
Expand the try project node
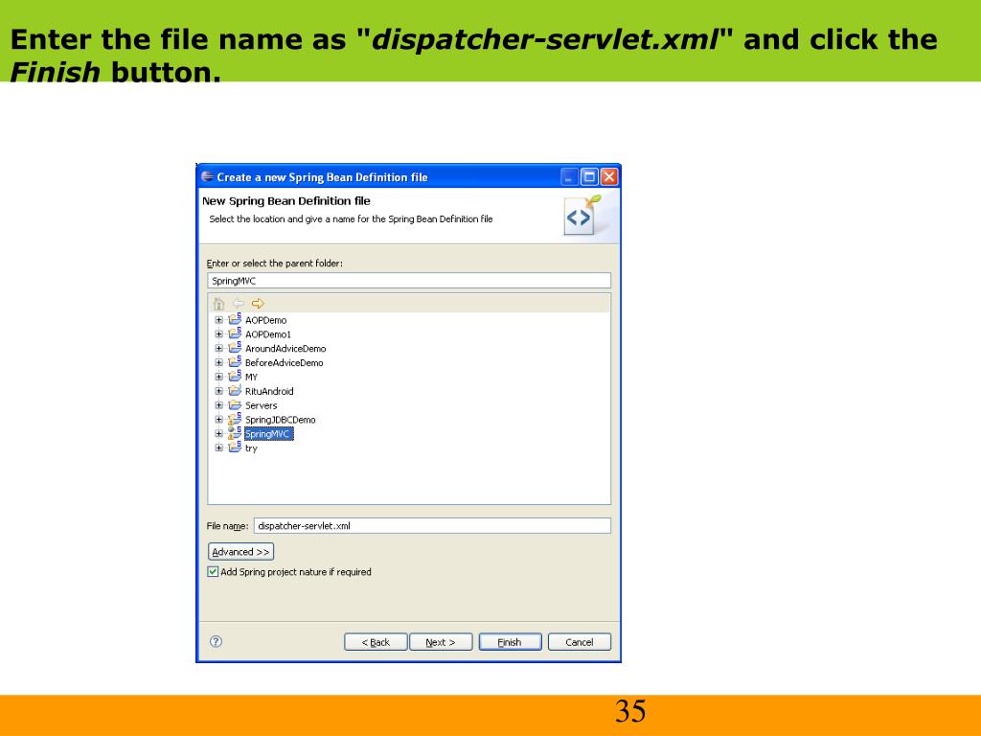pyautogui.click(x=218, y=448)
